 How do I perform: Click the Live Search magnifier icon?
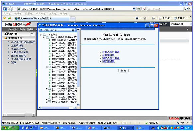tap(187, 9)
